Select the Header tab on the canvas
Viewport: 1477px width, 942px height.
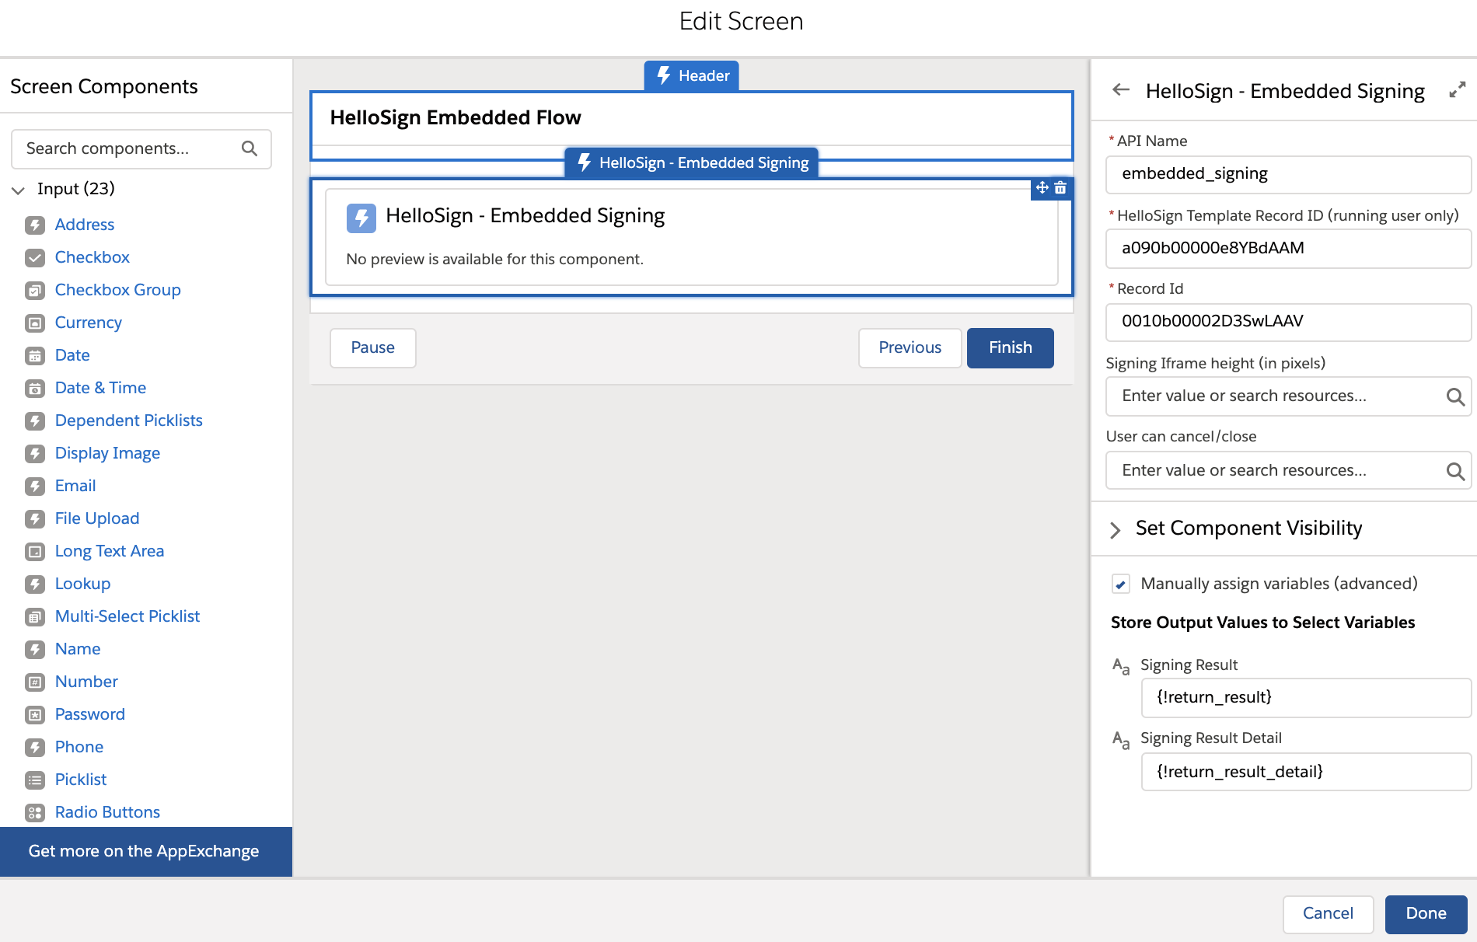(692, 75)
